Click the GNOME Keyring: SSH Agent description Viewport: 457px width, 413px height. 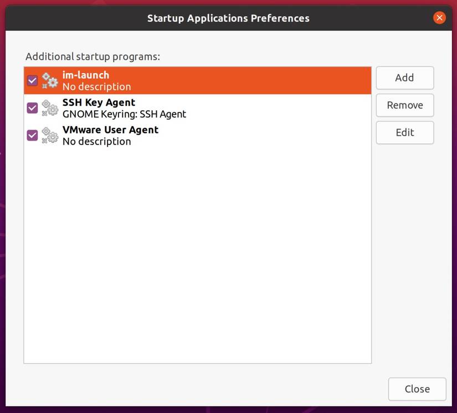[x=125, y=114]
